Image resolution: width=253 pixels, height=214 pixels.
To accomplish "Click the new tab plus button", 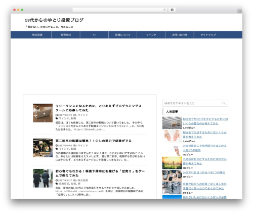I will tap(240, 11).
